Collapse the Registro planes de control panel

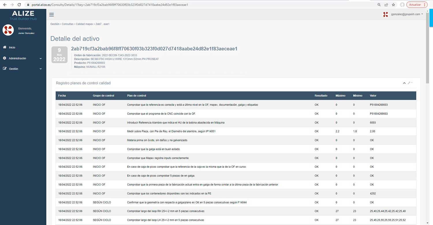(404, 83)
